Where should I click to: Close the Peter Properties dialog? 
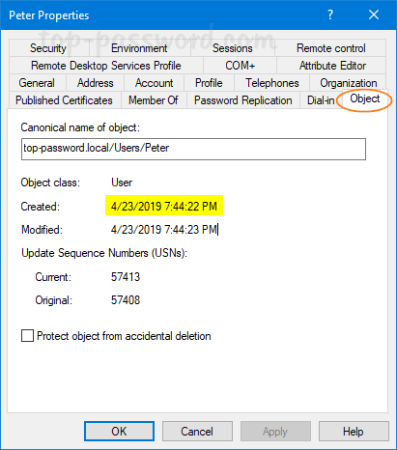pos(374,14)
